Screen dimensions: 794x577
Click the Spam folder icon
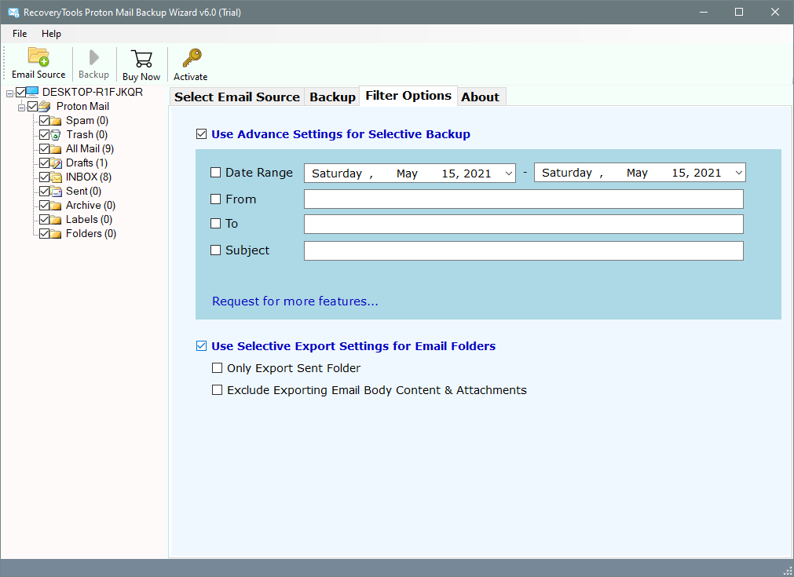pos(56,120)
